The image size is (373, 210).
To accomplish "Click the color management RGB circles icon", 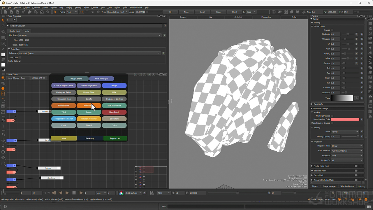I will tap(121, 193).
